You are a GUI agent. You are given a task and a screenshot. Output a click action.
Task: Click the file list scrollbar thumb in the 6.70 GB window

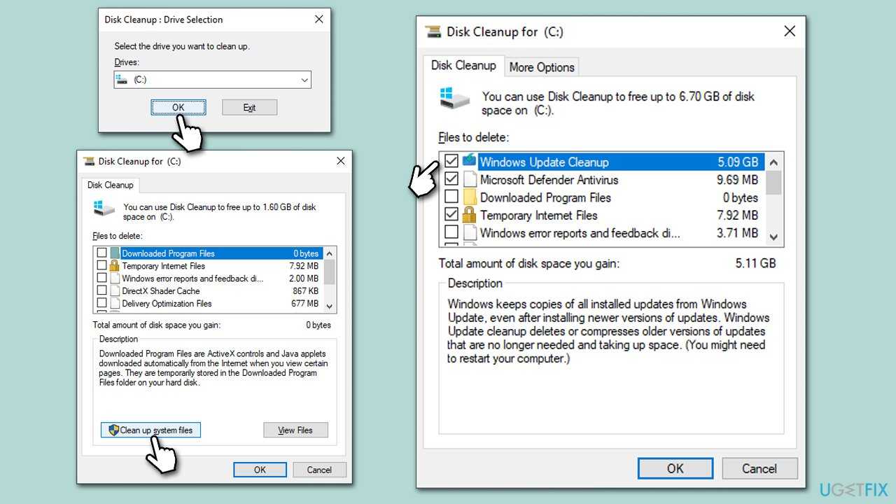point(773,182)
